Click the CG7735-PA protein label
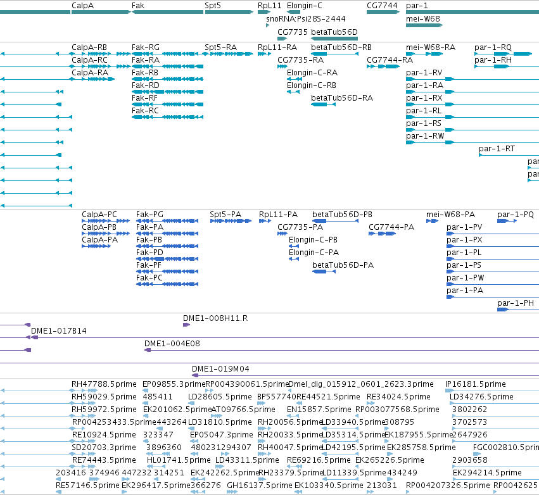 tap(300, 227)
